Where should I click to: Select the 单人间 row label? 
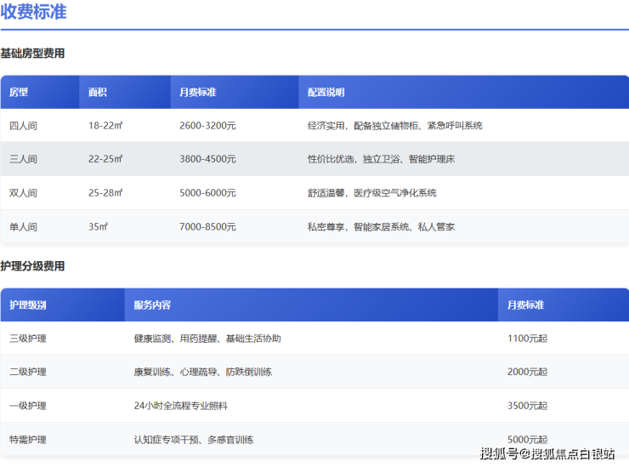coord(23,227)
